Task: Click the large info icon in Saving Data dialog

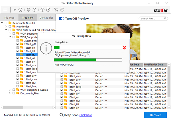Action: (x=46, y=48)
